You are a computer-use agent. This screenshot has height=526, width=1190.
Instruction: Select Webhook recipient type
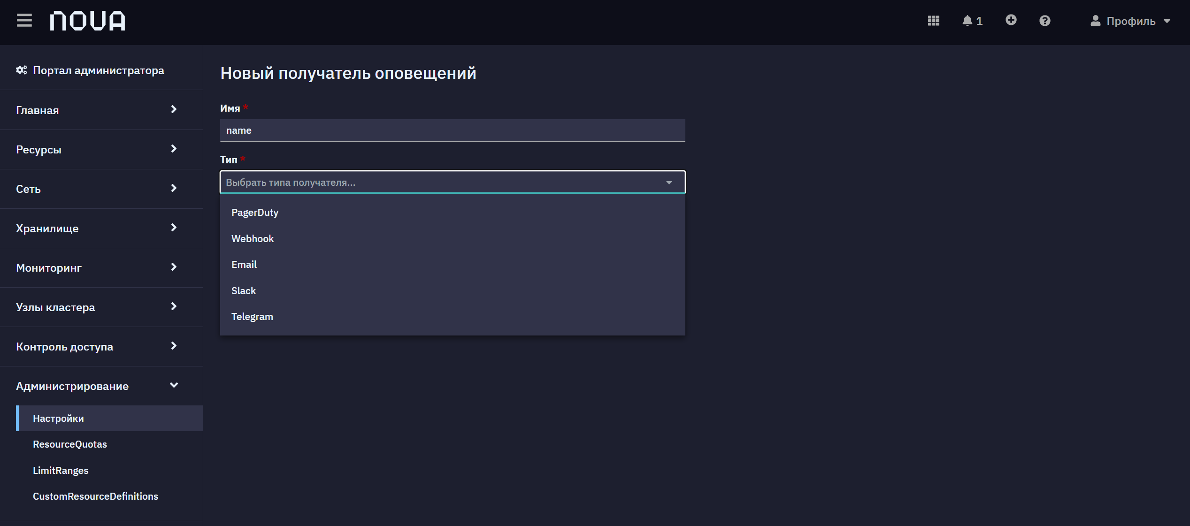click(453, 238)
